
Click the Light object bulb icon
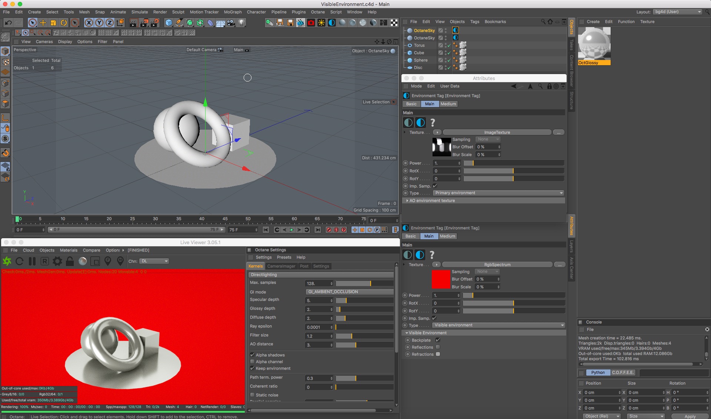pos(241,23)
